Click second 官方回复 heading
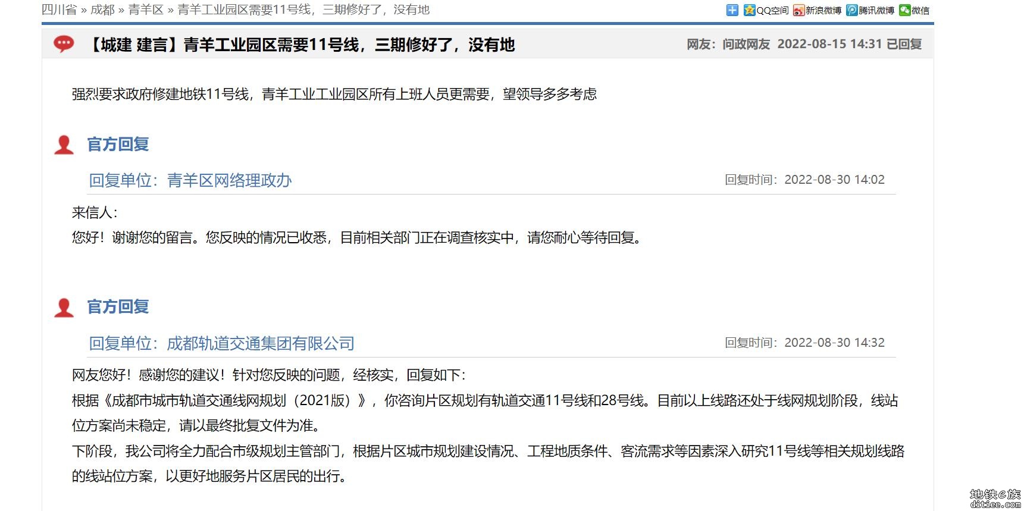 click(x=118, y=307)
